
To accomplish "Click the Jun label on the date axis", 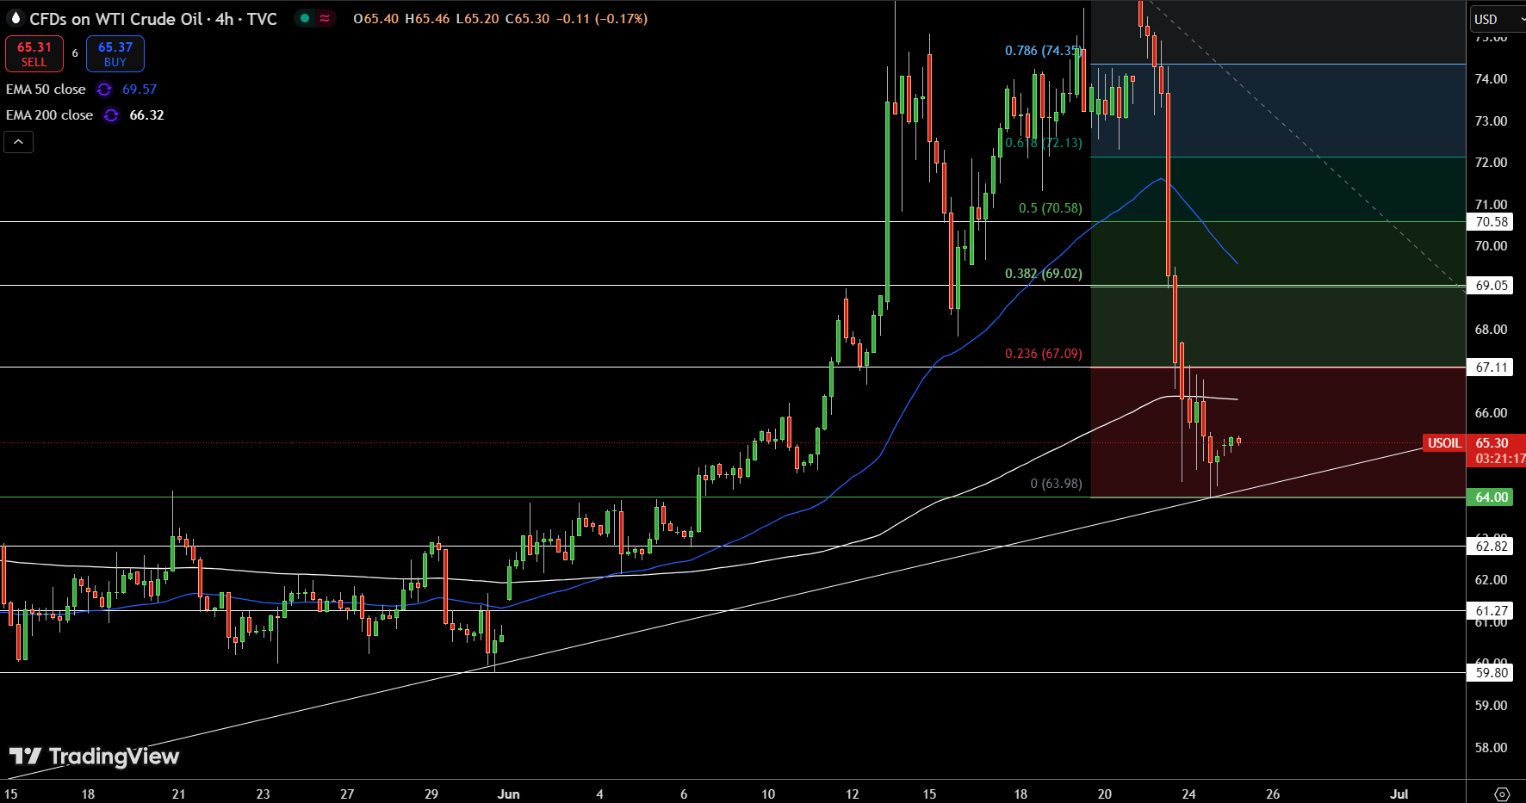I will (508, 794).
